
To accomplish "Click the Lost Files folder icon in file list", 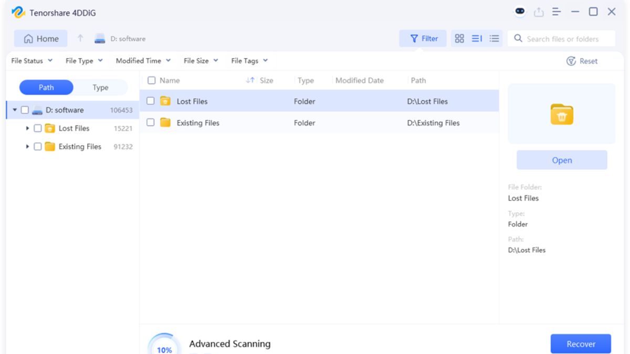I will (165, 101).
